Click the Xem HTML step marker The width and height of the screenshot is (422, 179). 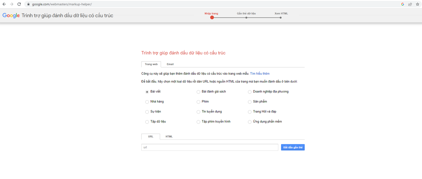[281, 18]
